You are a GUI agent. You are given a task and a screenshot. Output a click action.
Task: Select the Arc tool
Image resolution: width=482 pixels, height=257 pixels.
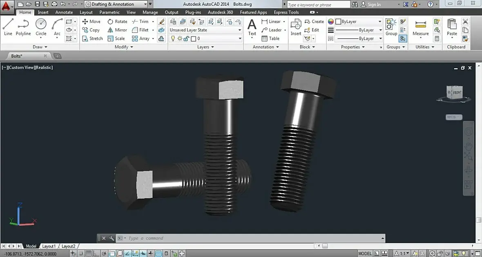click(57, 27)
